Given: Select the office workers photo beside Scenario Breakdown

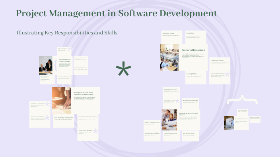Looking at the screenshot, I should coord(169,57).
